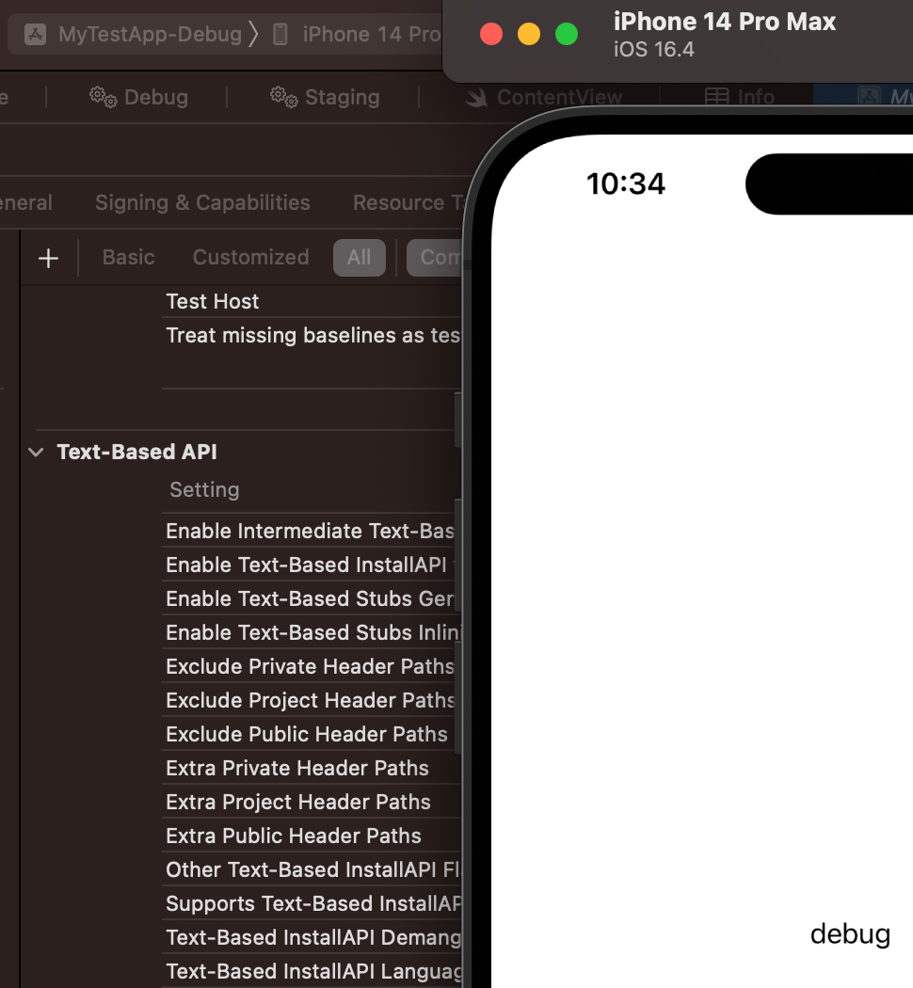This screenshot has height=988, width=913.
Task: Open the Staging configuration tab
Action: tap(325, 97)
